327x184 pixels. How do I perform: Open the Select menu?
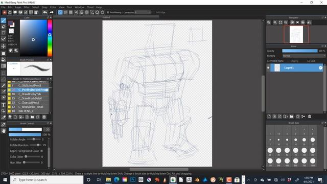point(35,7)
